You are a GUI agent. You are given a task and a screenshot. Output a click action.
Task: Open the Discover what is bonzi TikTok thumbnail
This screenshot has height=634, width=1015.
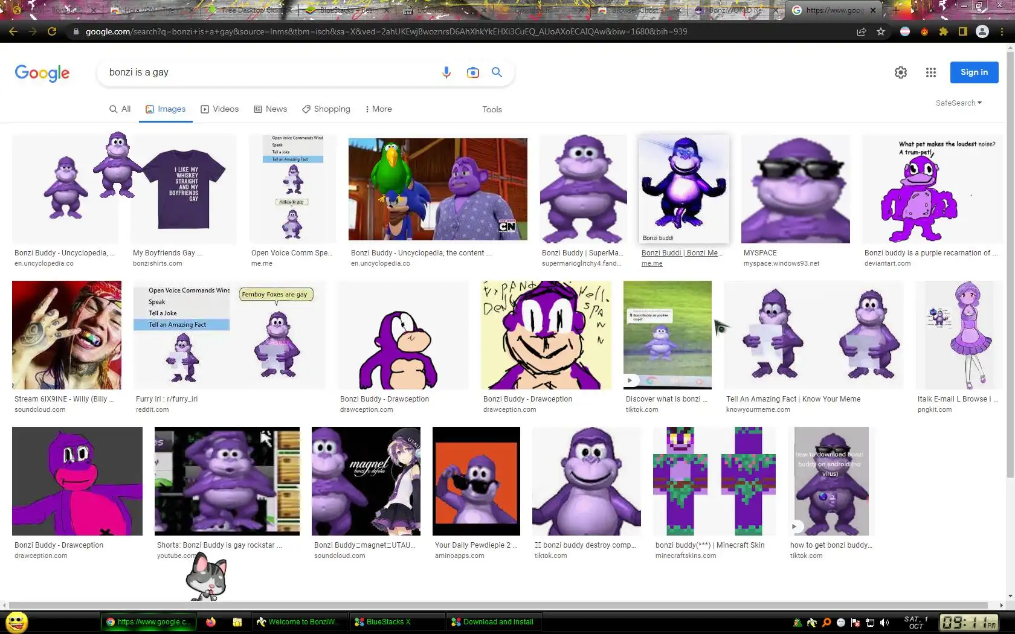point(668,335)
